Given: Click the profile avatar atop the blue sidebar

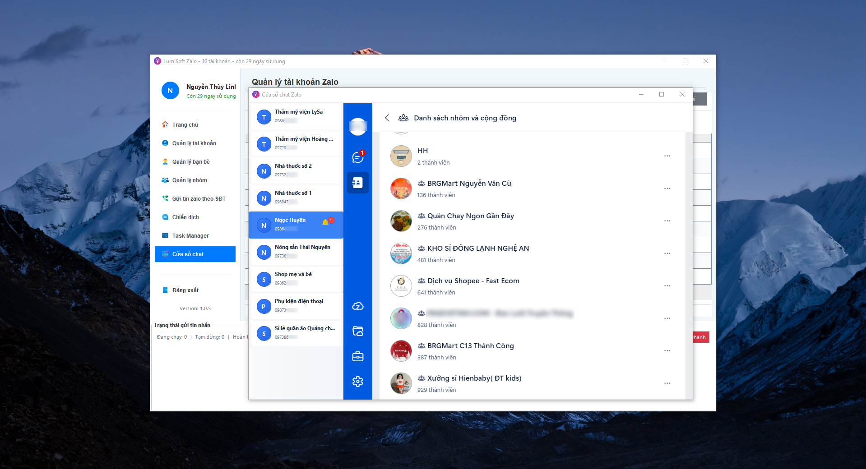Looking at the screenshot, I should point(357,127).
